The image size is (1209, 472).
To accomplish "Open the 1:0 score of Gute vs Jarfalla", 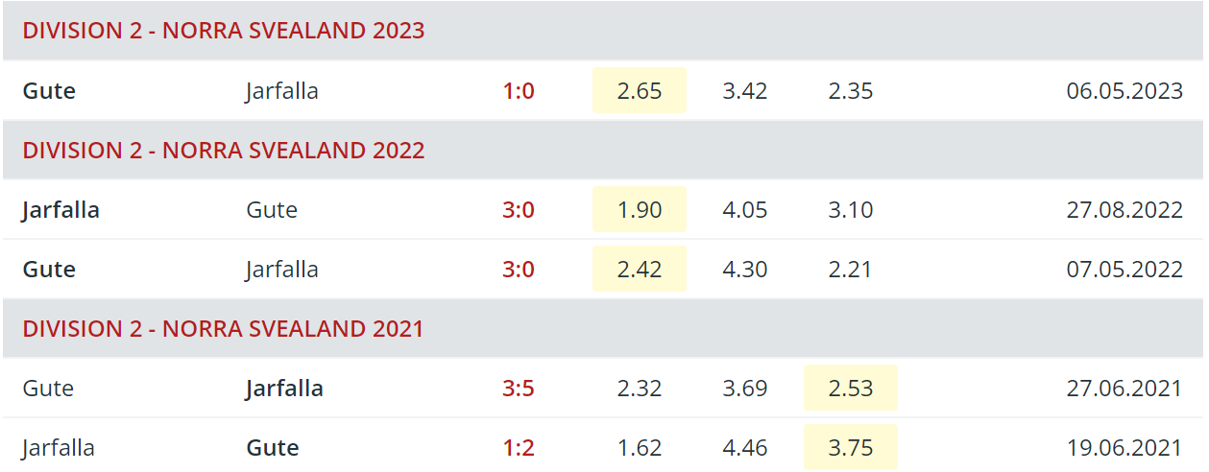I will pos(519,91).
